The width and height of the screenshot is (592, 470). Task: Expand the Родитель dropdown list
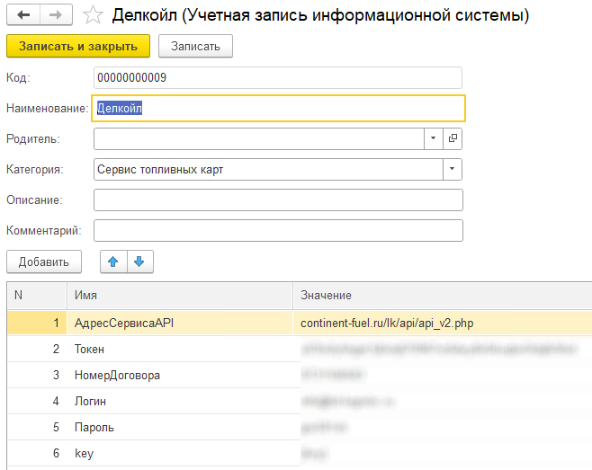pos(433,138)
